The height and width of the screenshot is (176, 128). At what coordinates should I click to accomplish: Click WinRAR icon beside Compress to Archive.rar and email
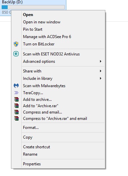16,119
